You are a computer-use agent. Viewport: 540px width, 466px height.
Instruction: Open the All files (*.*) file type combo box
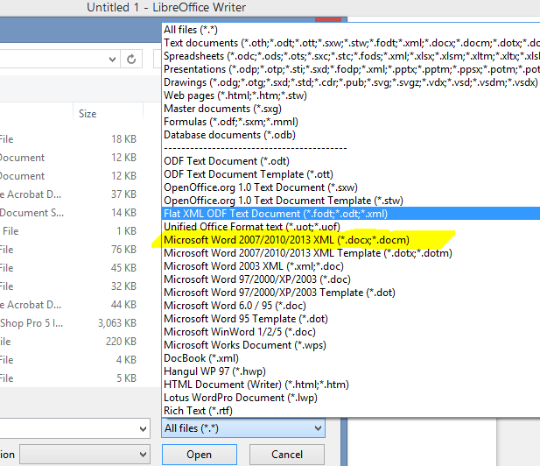click(243, 428)
